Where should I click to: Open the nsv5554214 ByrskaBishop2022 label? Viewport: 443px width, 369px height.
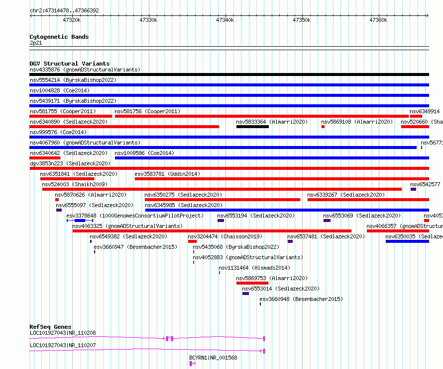(73, 80)
